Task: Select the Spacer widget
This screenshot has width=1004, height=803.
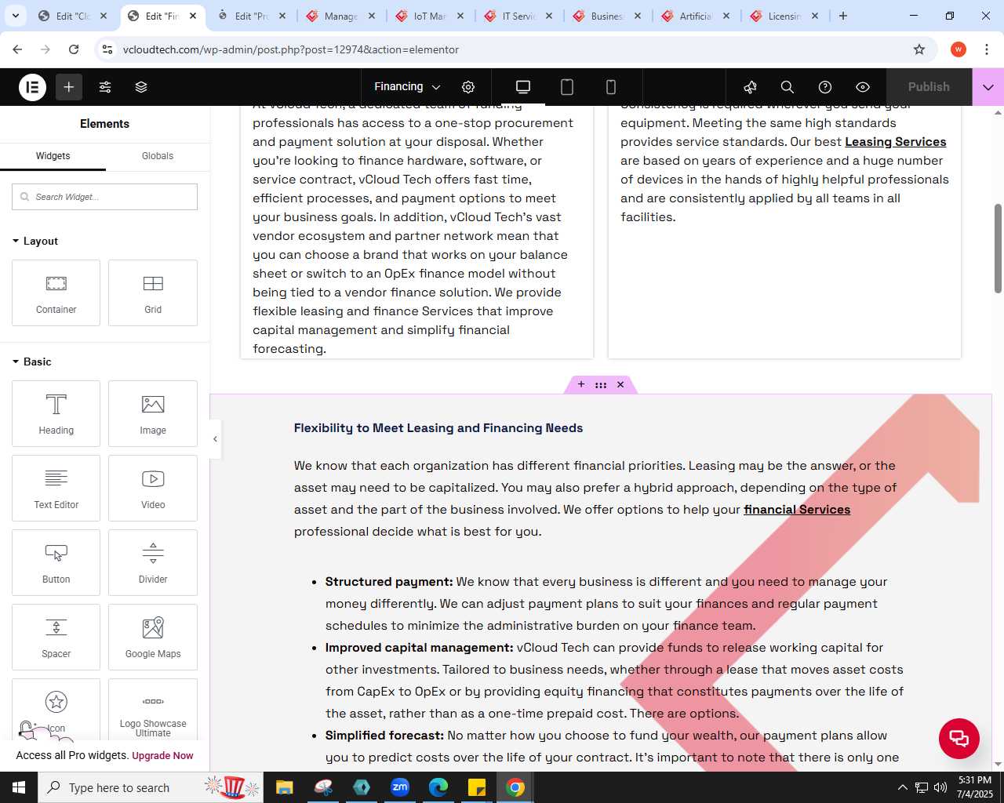Action: click(56, 637)
